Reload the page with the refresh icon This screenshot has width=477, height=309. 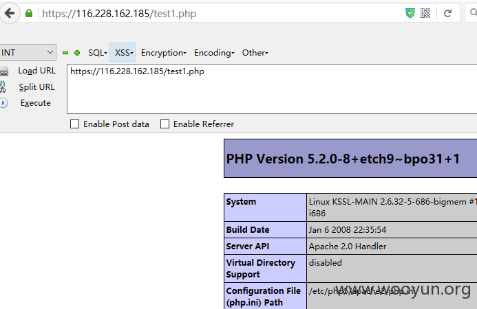pyautogui.click(x=447, y=13)
